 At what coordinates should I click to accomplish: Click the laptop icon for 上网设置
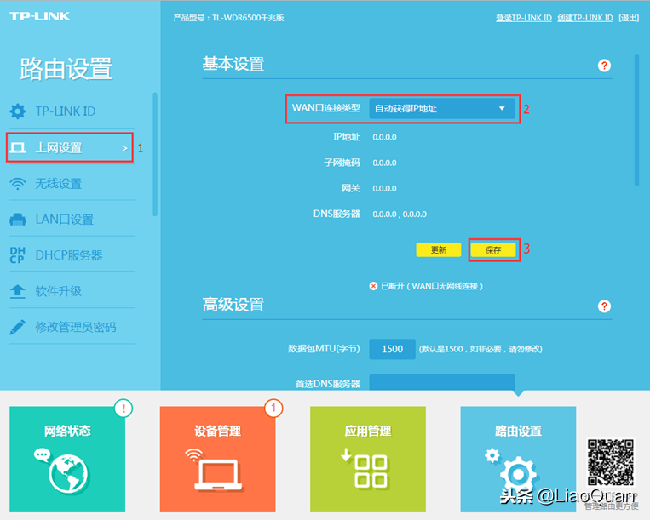coord(17,148)
